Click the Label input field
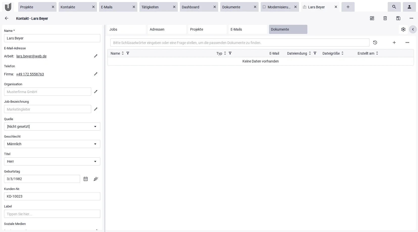This screenshot has width=418, height=232. (52, 214)
